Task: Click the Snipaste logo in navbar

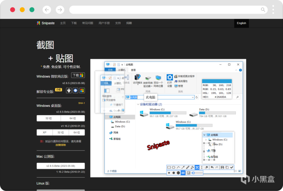Action: [x=46, y=23]
